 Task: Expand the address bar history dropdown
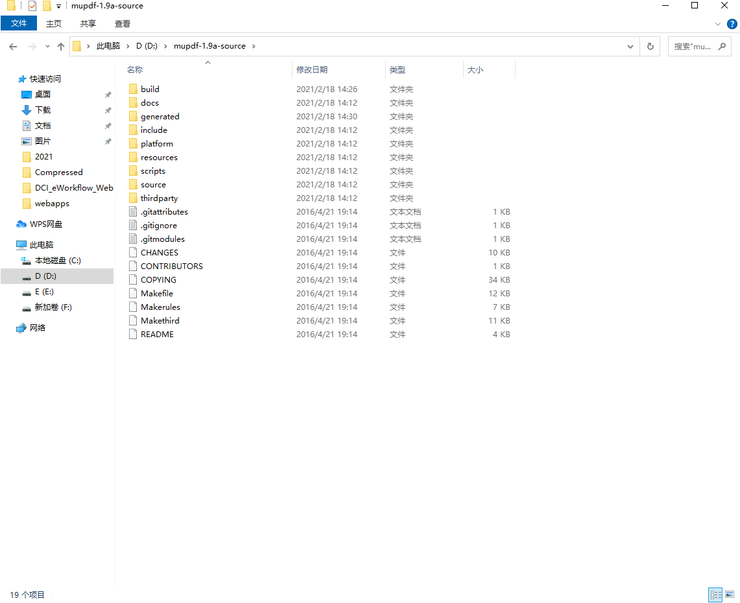630,46
